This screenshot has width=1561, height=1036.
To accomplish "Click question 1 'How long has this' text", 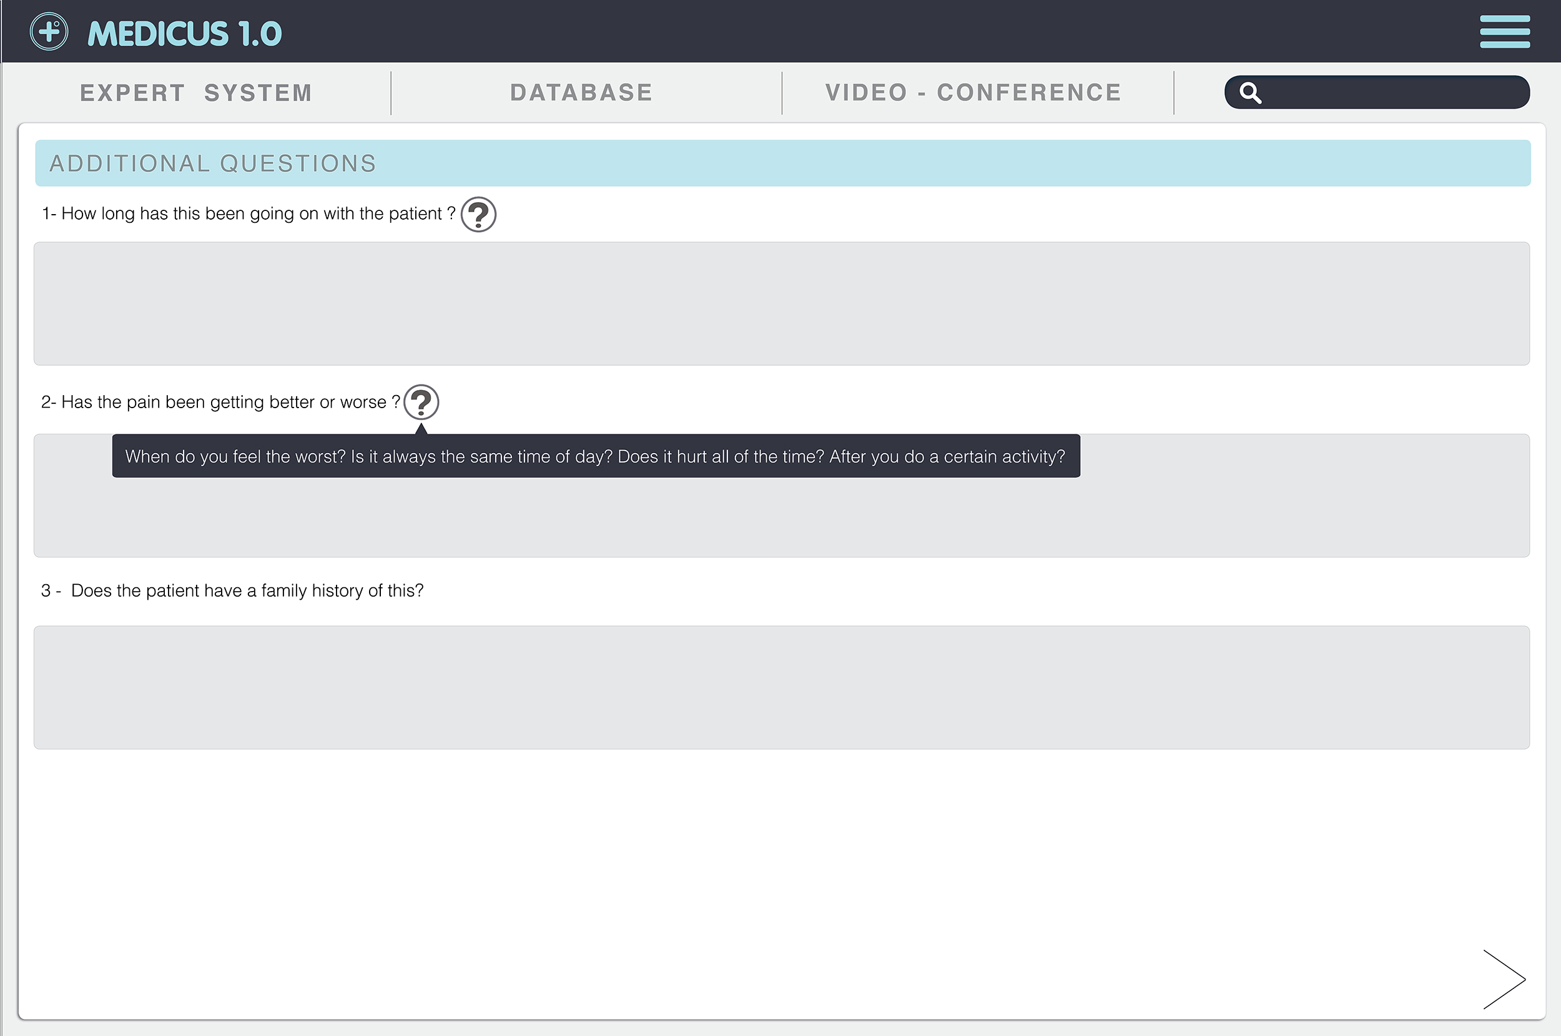I will point(249,213).
